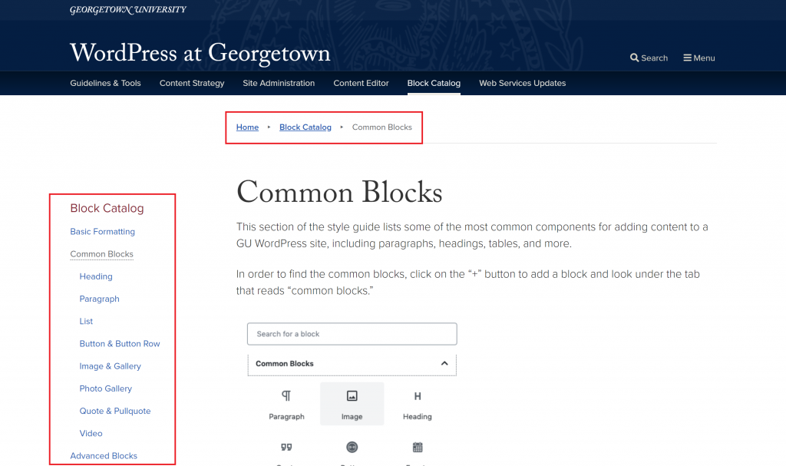Open the List sidebar link
Image resolution: width=786 pixels, height=466 pixels.
(x=86, y=321)
